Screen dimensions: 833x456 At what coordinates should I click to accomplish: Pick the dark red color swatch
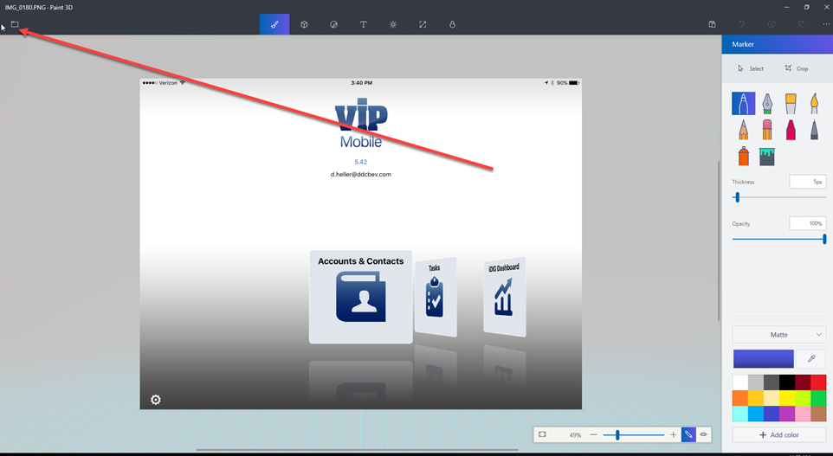pos(803,382)
